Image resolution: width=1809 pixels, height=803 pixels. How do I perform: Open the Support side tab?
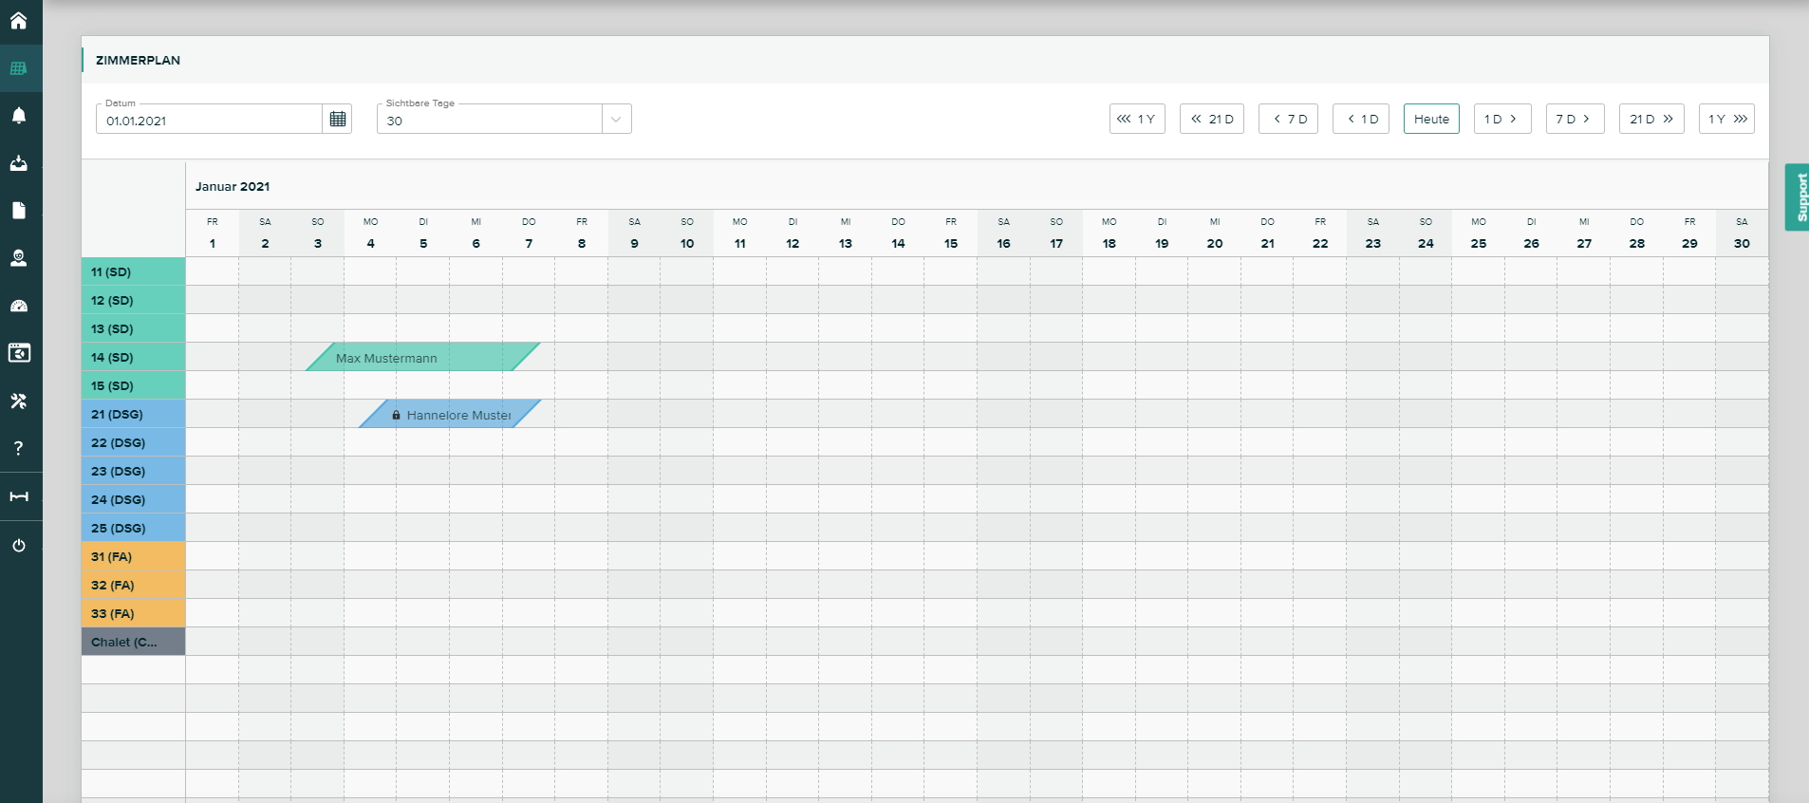(x=1797, y=197)
